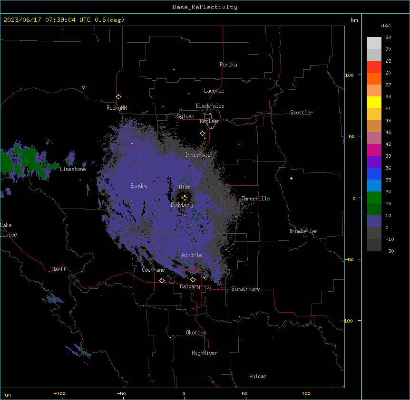The height and width of the screenshot is (400, 410).
Task: Click the Strathmore label
Action: point(245,289)
